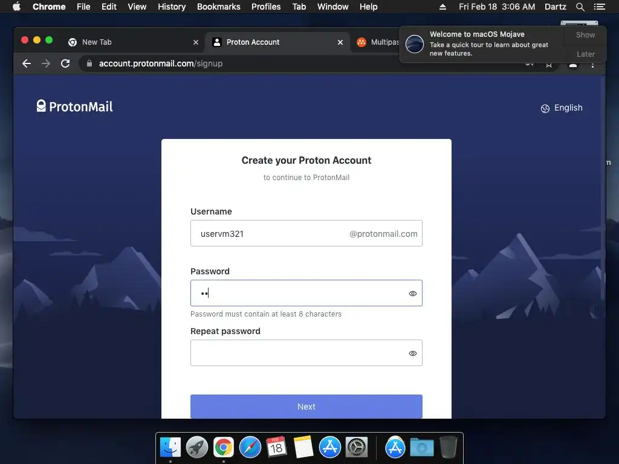Close the Proton Account tab
The height and width of the screenshot is (464, 619).
(340, 42)
